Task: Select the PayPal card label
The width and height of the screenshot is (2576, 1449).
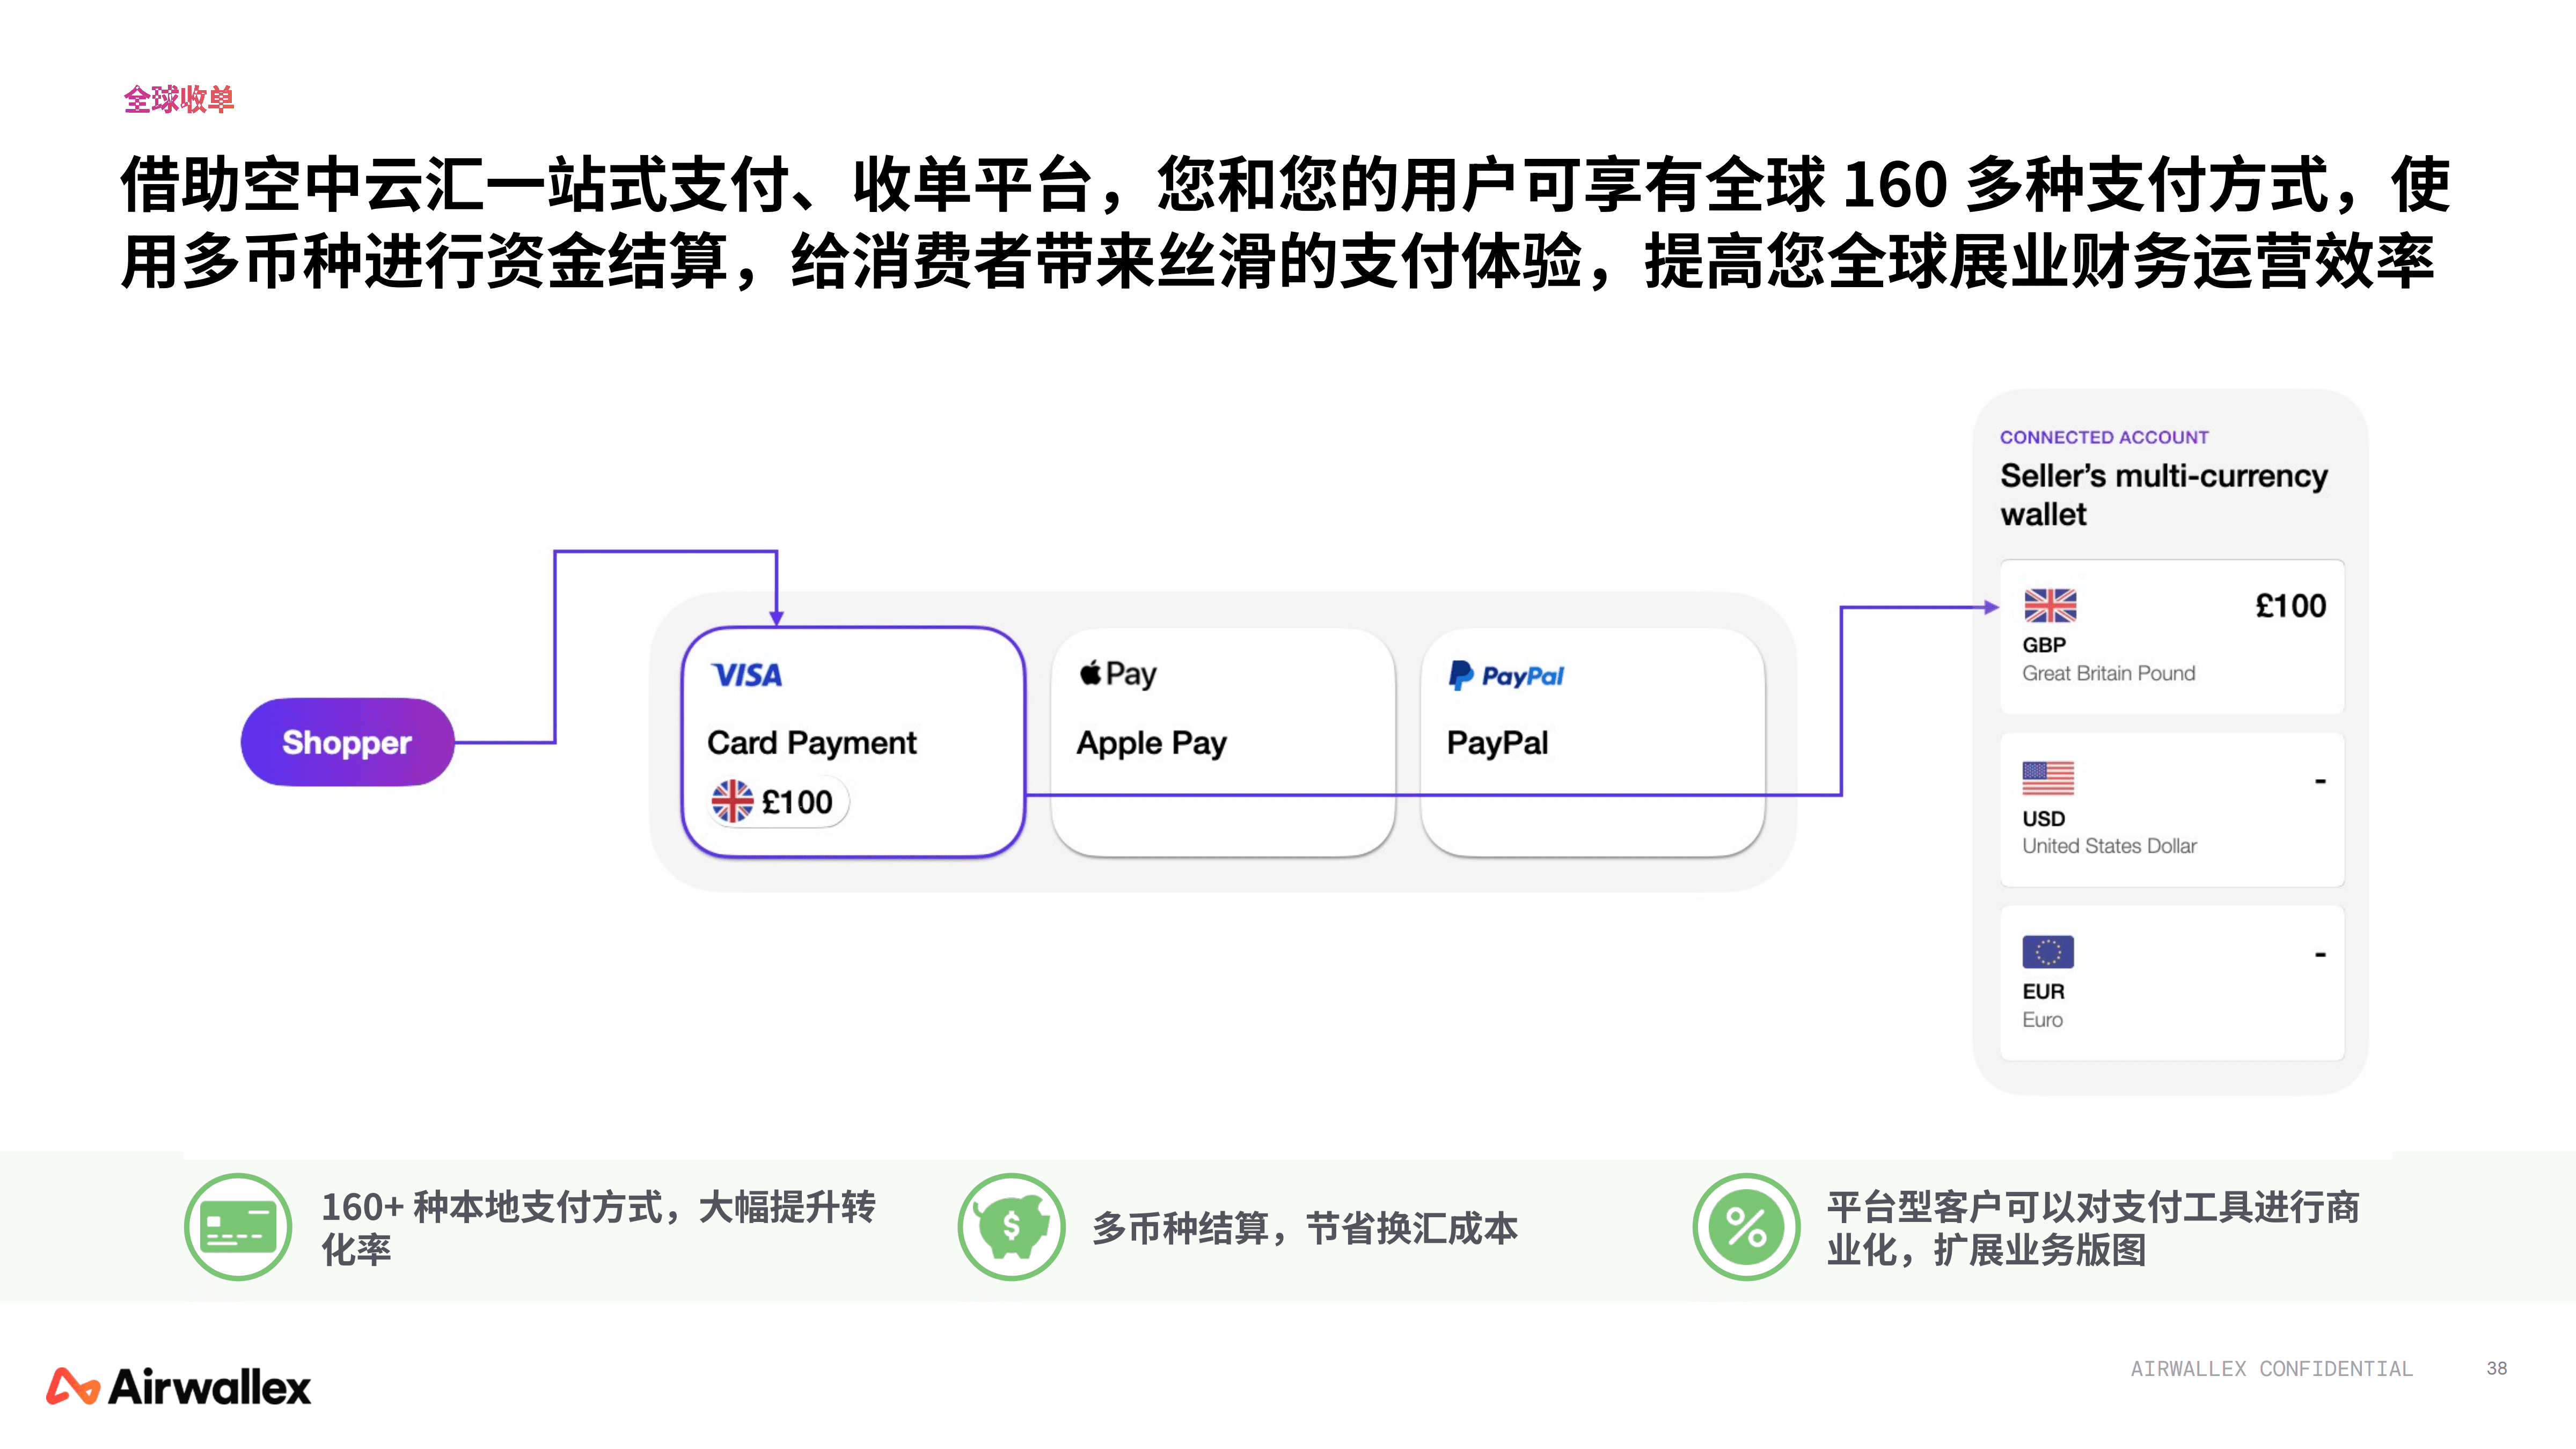Action: point(1497,742)
